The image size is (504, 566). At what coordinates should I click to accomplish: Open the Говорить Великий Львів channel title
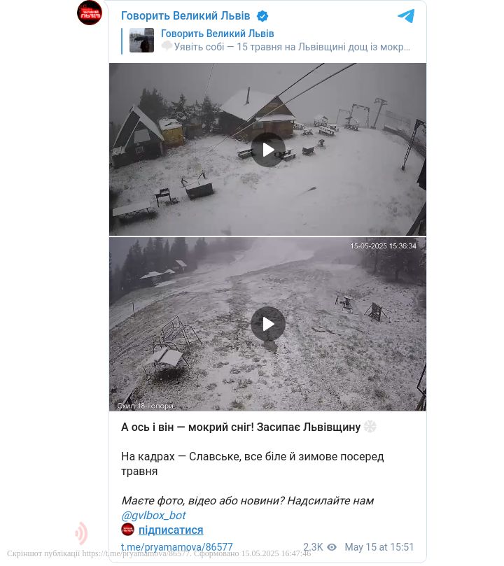tap(185, 16)
